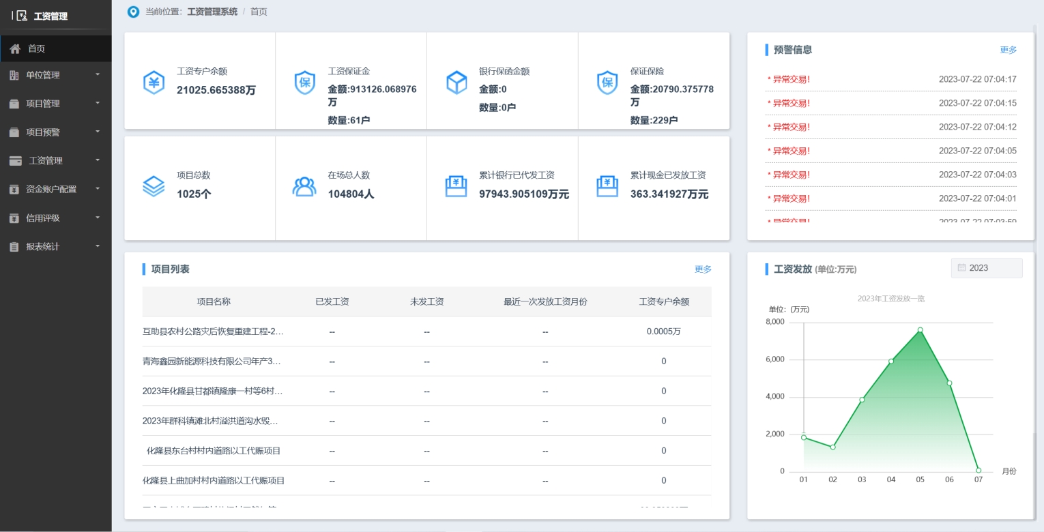Expand the 工资管理 sidebar menu
The height and width of the screenshot is (532, 1044).
click(55, 160)
